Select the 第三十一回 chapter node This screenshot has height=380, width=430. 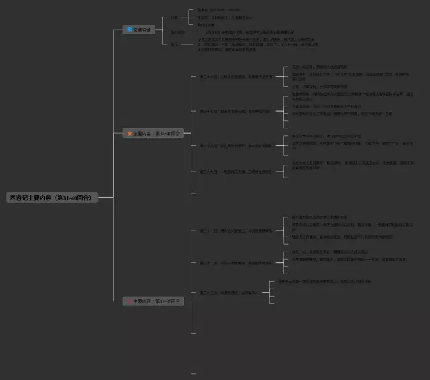[x=236, y=231]
